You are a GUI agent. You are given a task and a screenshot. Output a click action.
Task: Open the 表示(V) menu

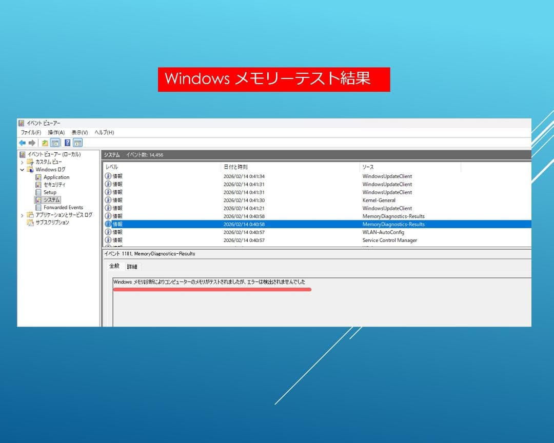[x=80, y=132]
